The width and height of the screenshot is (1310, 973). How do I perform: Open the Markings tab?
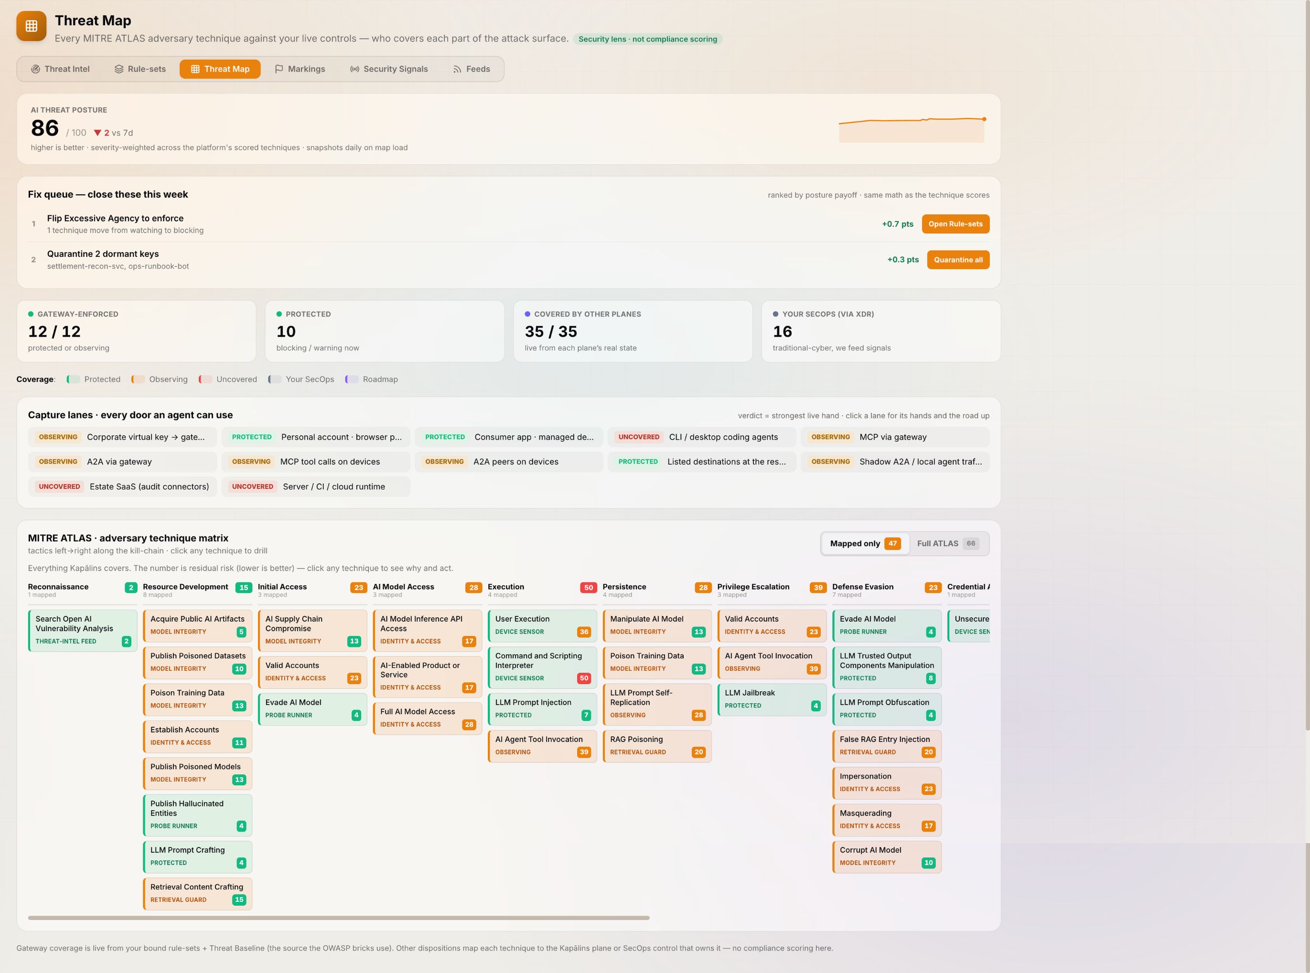click(300, 69)
